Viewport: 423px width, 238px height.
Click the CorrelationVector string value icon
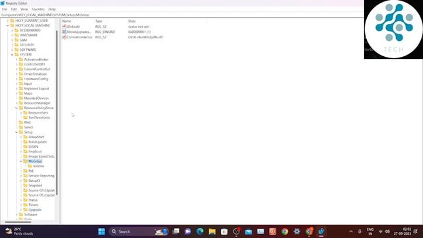(x=64, y=37)
